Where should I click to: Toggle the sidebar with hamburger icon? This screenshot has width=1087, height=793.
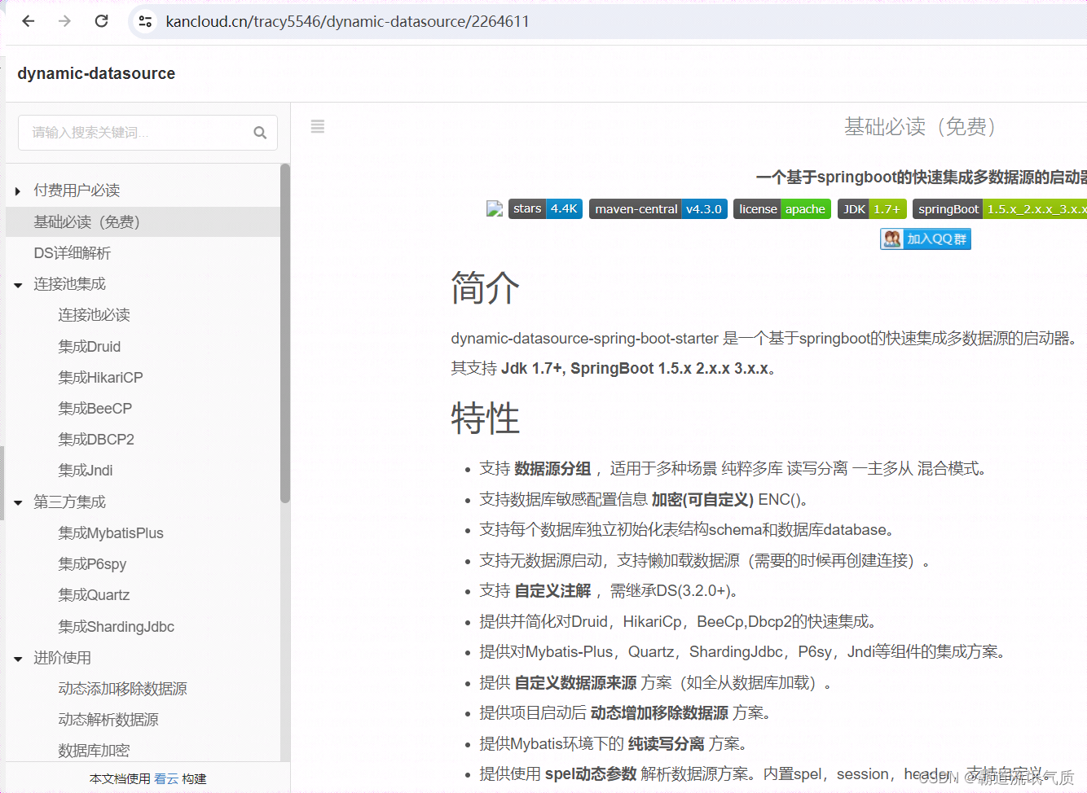(318, 126)
